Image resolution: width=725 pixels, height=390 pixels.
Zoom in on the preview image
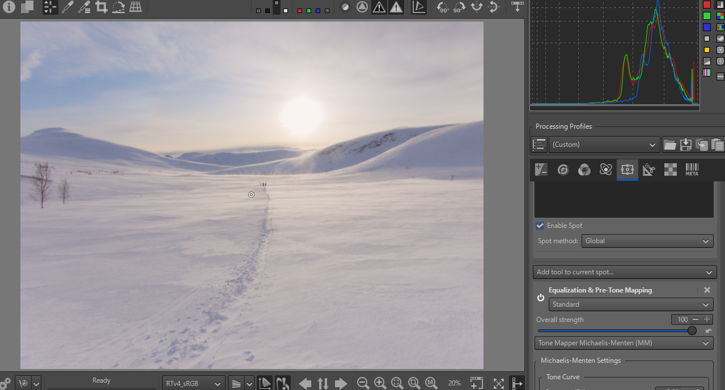pyautogui.click(x=380, y=383)
